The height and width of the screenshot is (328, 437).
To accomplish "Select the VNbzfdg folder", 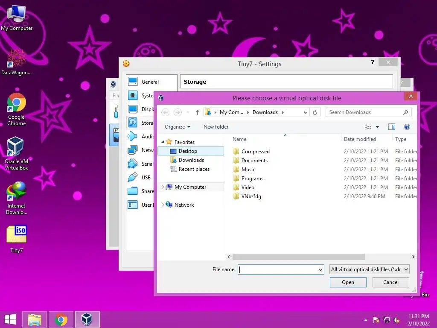I will (251, 196).
